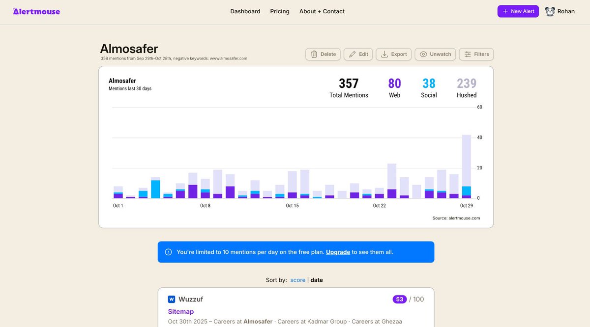Image resolution: width=590 pixels, height=327 pixels.
Task: Click the trash can icon
Action: [314, 54]
